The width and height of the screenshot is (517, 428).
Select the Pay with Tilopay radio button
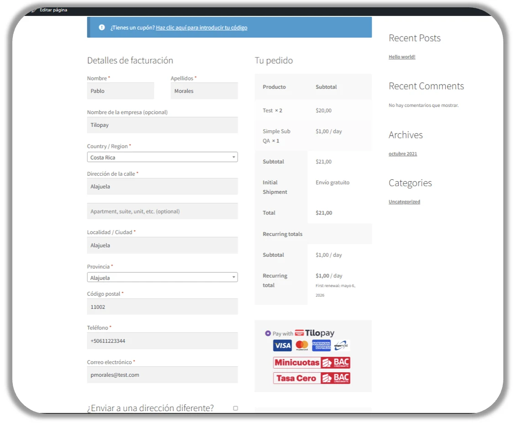(x=268, y=334)
